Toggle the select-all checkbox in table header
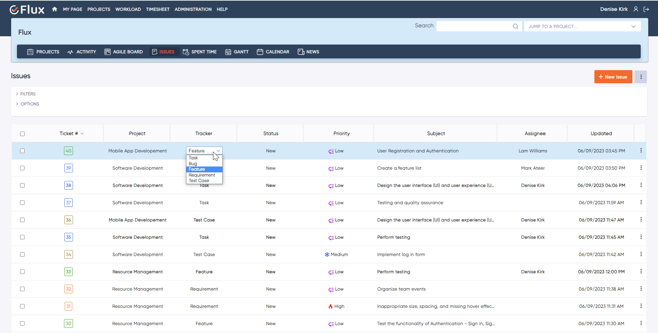This screenshot has width=658, height=333. (22, 134)
